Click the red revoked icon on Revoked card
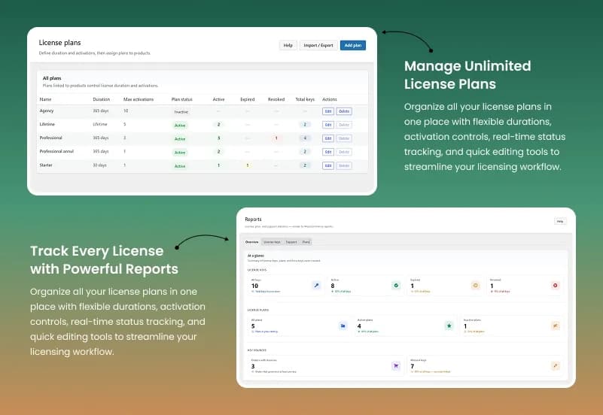This screenshot has height=415, width=603. click(555, 285)
